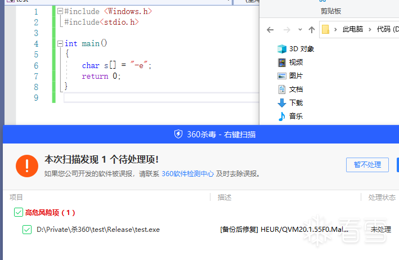Click the #include<stdio.h> line

[101, 22]
